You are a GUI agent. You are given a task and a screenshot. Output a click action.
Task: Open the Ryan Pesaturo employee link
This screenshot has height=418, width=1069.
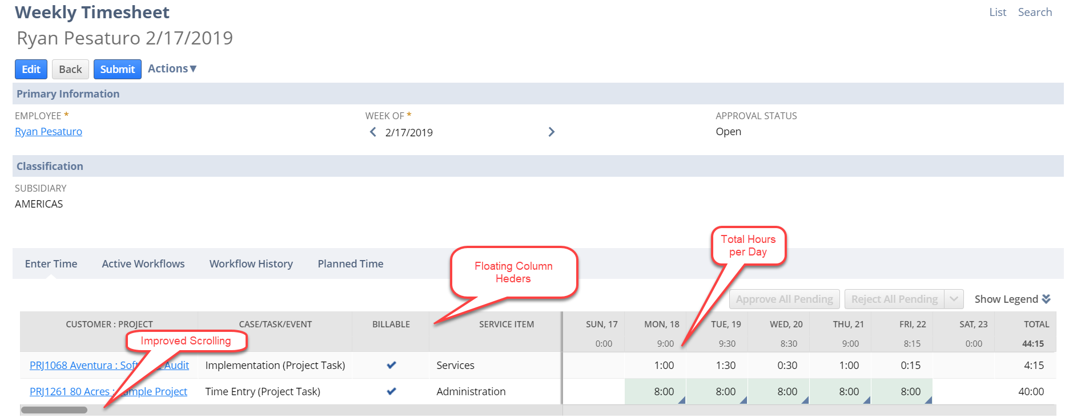pyautogui.click(x=49, y=132)
